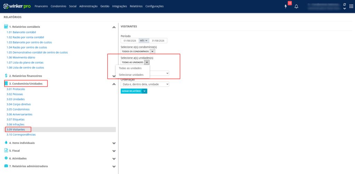The height and width of the screenshot is (174, 355).
Task: Open 1.01 Balancete contábil report
Action: tap(21, 32)
